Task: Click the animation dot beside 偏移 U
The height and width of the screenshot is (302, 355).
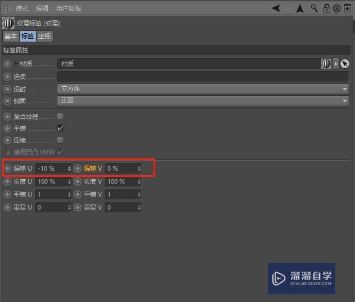Action: coord(7,168)
